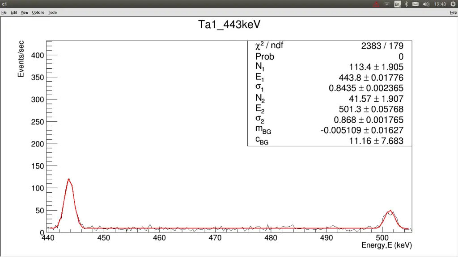This screenshot has height=257, width=458.
Task: Click the y-axis label 400
Action: coord(38,55)
